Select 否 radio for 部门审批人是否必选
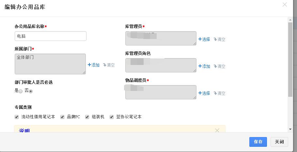 (x=31, y=91)
